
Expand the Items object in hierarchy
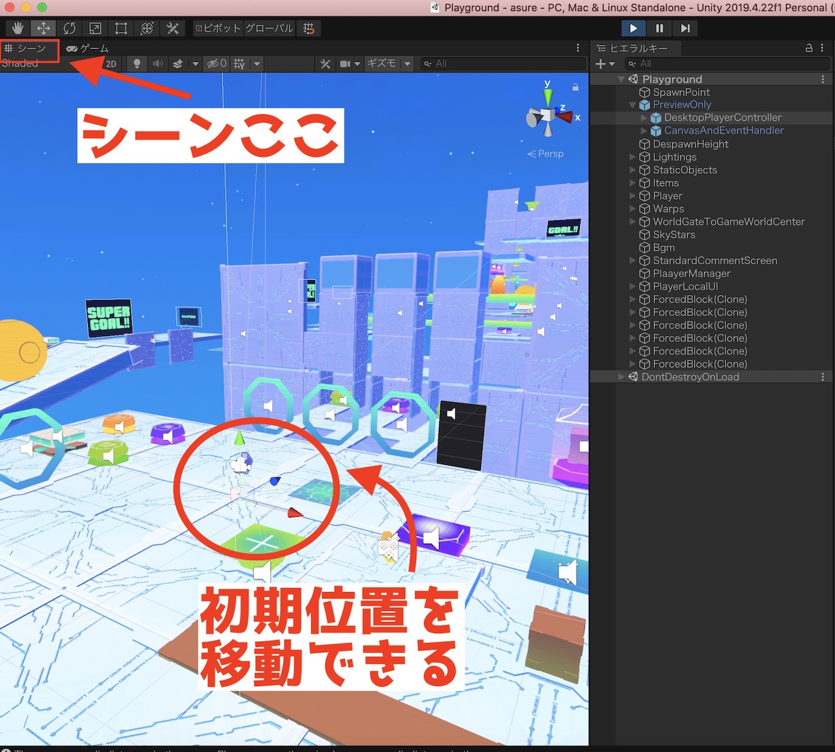(x=632, y=183)
